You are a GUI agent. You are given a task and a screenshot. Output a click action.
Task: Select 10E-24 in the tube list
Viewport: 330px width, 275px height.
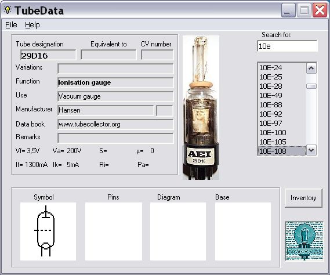pyautogui.click(x=282, y=68)
